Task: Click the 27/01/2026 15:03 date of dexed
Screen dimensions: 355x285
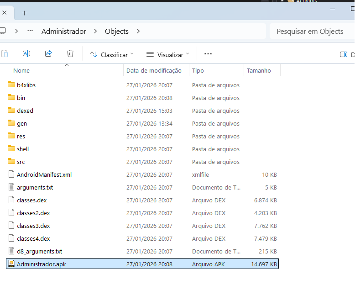Action: point(149,111)
